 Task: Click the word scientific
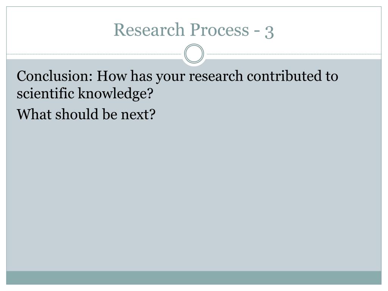45,94
